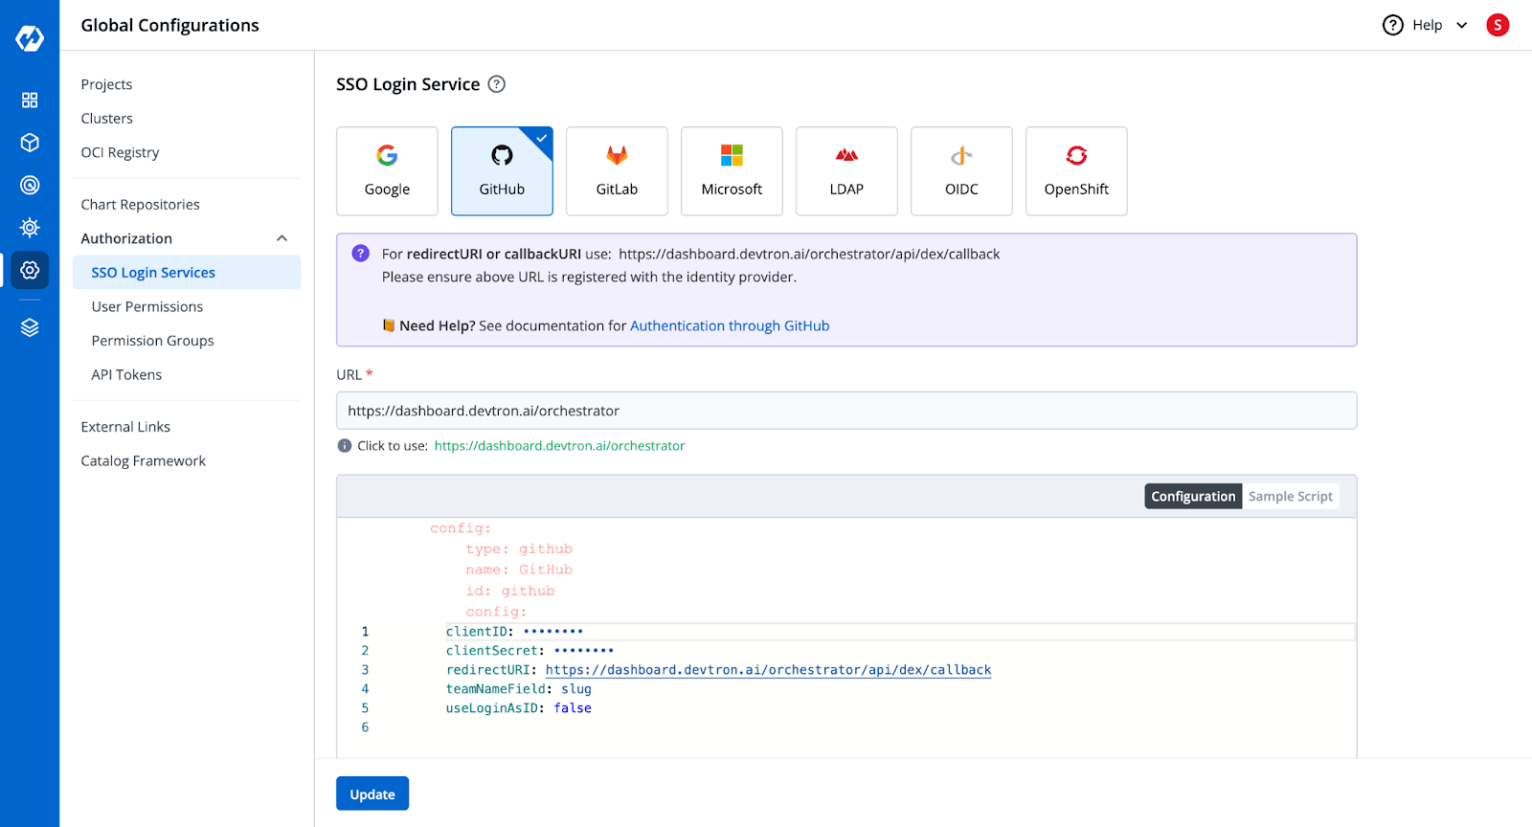1532x827 pixels.
Task: Open External Links settings
Action: [x=125, y=427]
